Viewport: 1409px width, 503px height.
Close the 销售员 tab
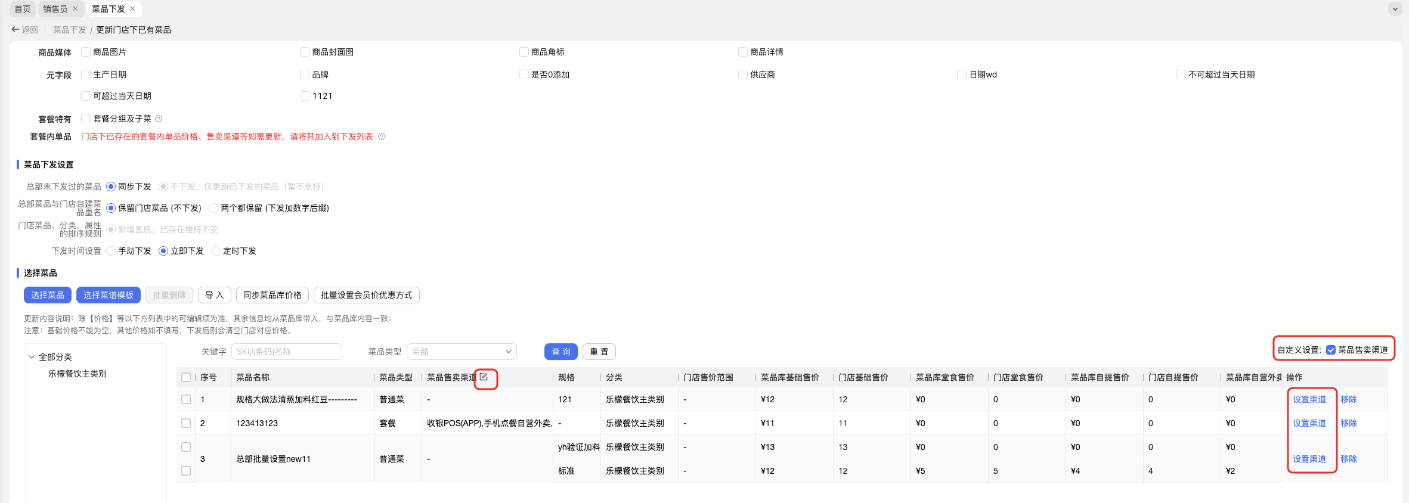tap(75, 8)
